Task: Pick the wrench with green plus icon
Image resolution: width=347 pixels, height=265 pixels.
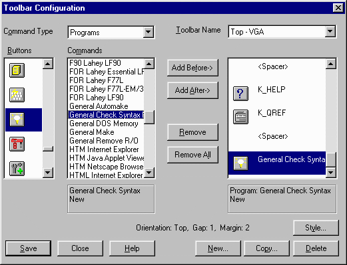Action: (17, 169)
